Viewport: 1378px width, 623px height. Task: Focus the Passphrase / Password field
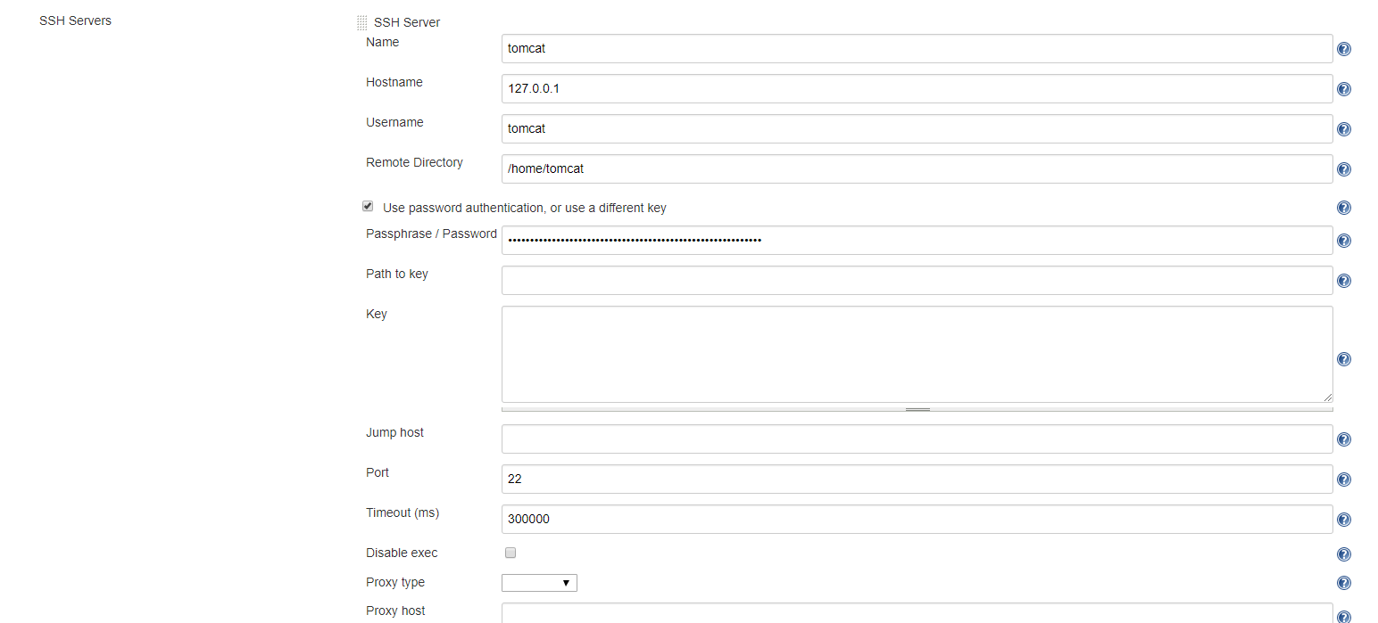[917, 241]
